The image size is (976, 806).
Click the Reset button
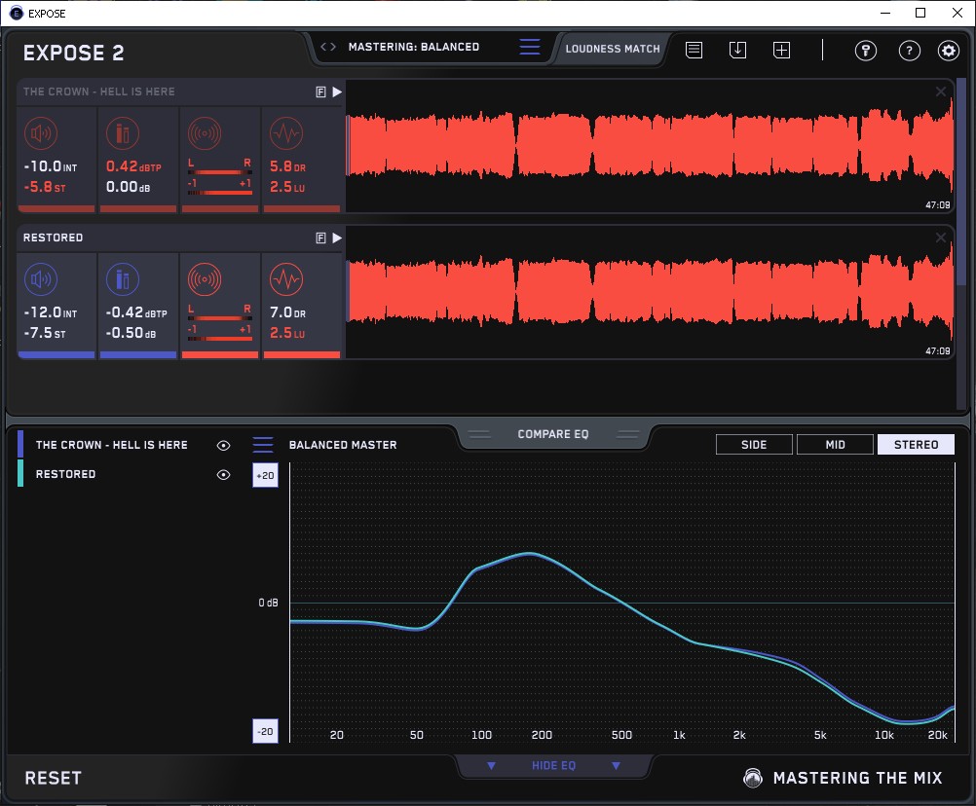pyautogui.click(x=53, y=778)
